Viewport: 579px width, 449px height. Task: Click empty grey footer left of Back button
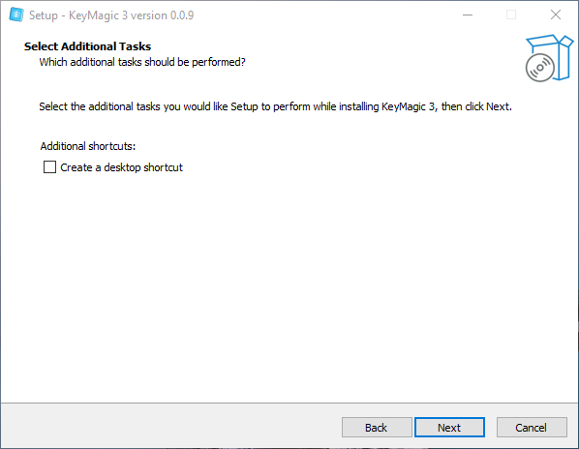tap(169, 428)
